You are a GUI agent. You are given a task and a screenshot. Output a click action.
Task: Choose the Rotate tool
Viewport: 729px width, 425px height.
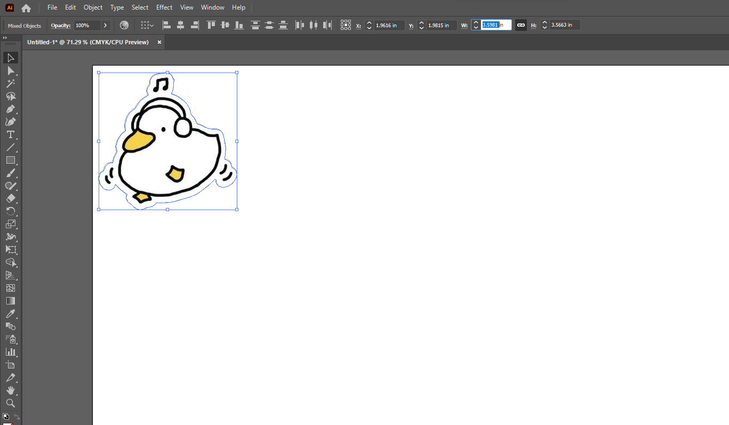click(x=10, y=211)
